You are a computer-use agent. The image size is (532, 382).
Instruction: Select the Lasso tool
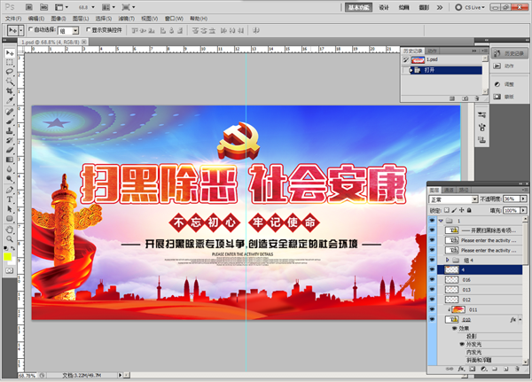pyautogui.click(x=10, y=72)
